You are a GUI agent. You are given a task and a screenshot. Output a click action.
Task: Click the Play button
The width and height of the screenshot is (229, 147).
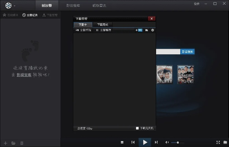coord(145,142)
